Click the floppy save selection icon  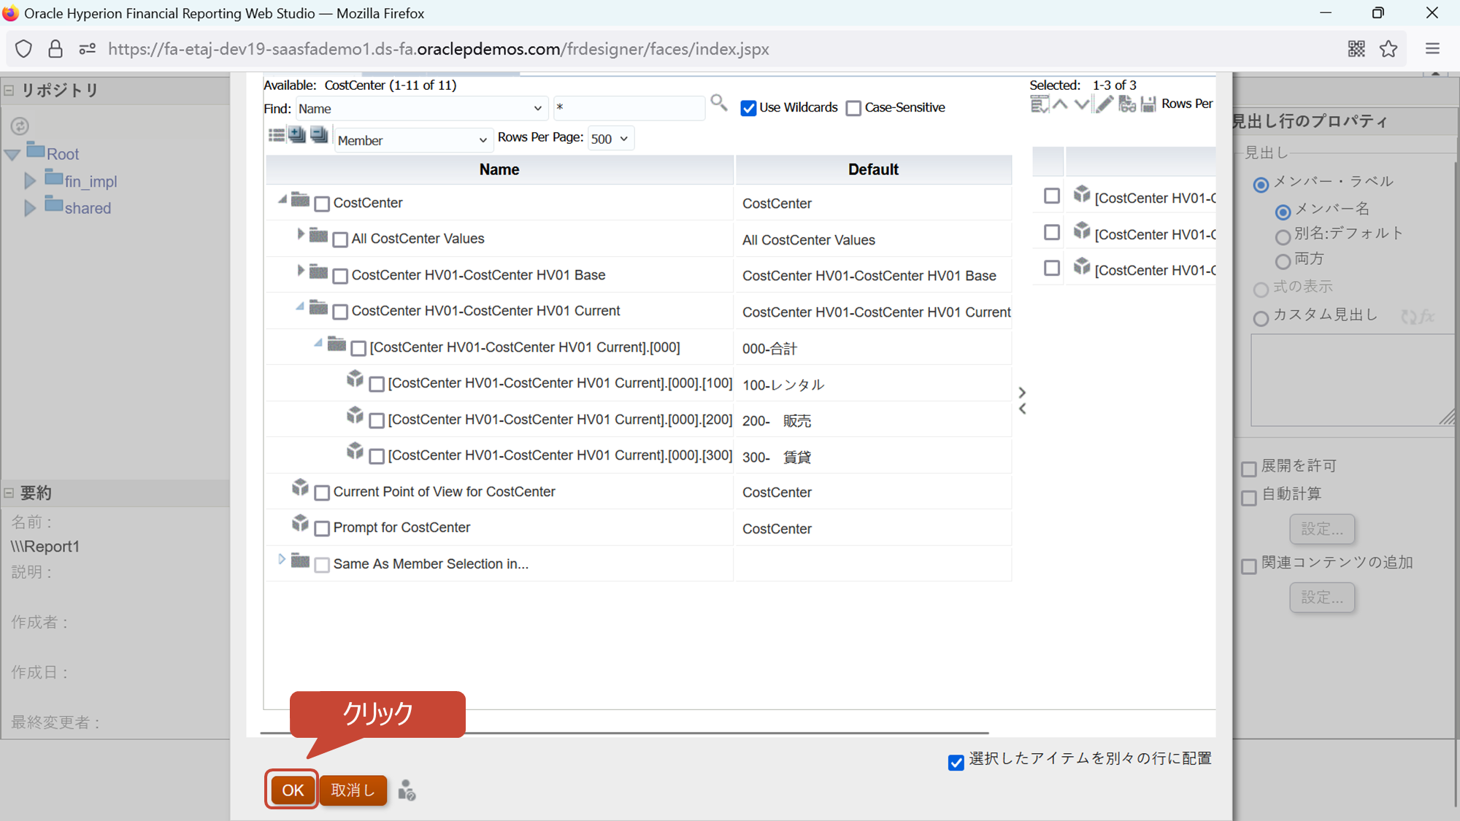[1148, 104]
